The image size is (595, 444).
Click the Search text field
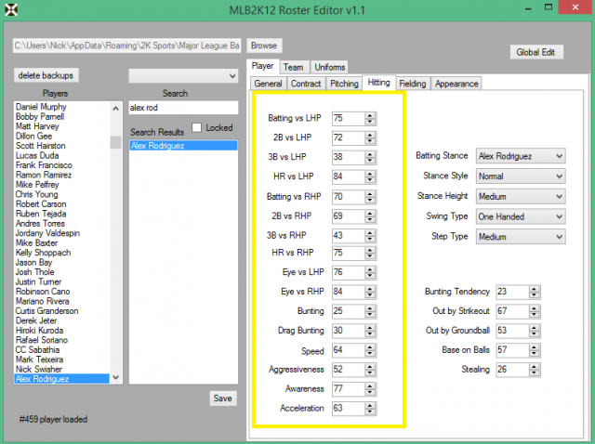tap(183, 108)
